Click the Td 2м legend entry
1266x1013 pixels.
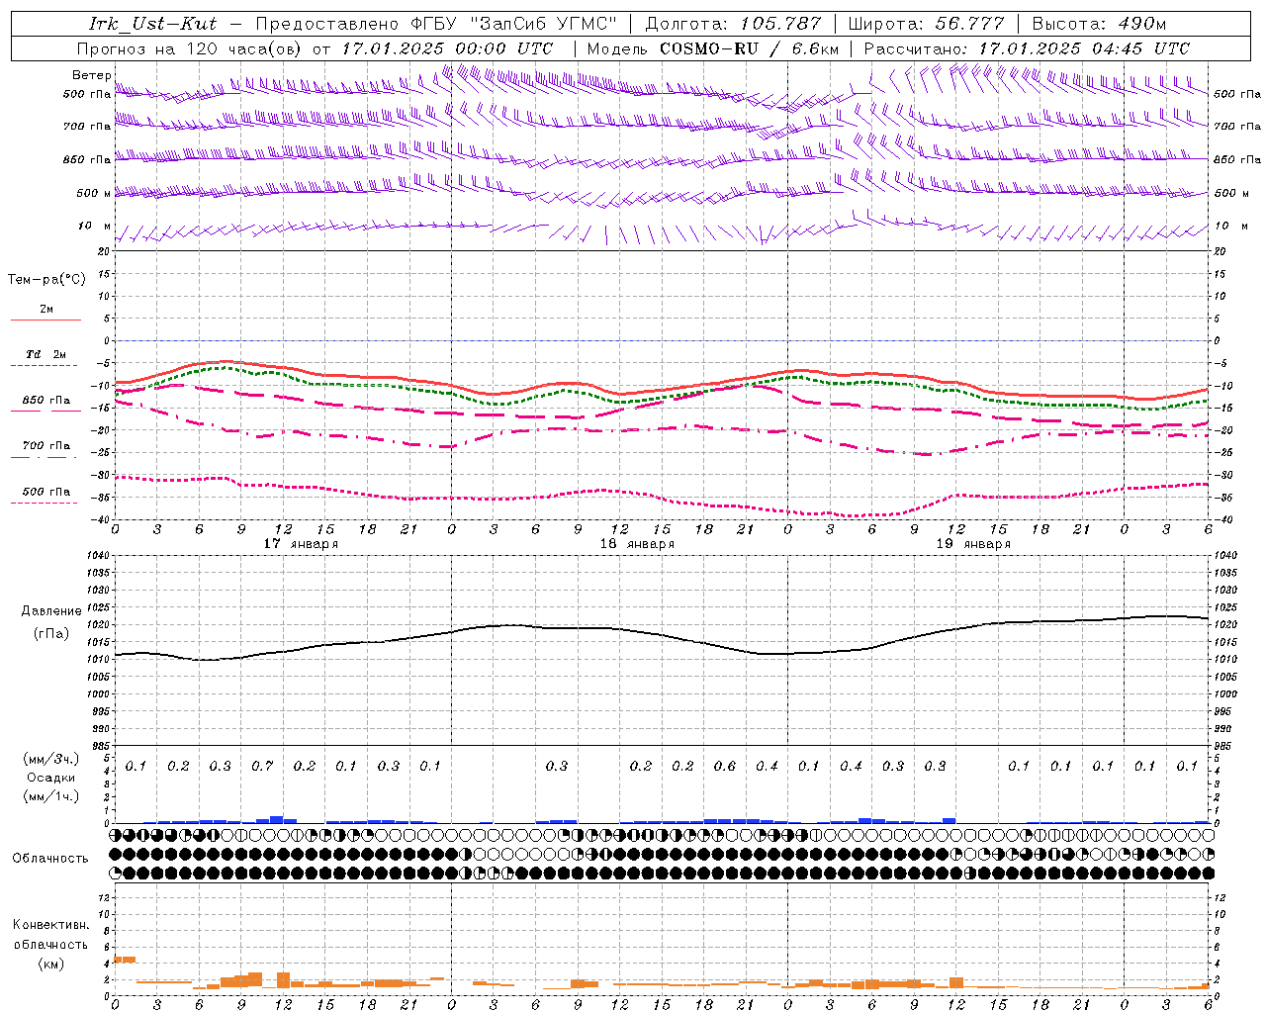(x=45, y=358)
